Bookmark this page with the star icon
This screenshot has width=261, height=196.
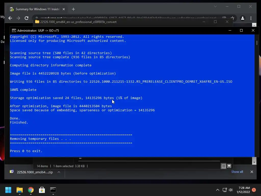pyautogui.click(x=232, y=18)
